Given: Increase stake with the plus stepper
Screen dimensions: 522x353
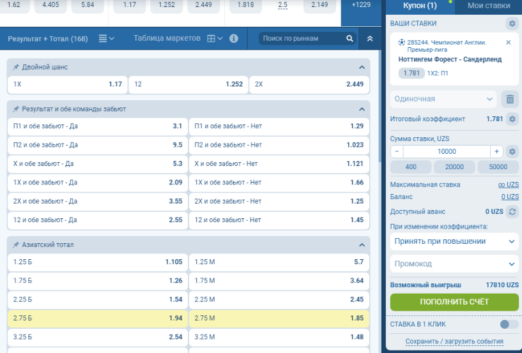Looking at the screenshot, I should coord(496,152).
